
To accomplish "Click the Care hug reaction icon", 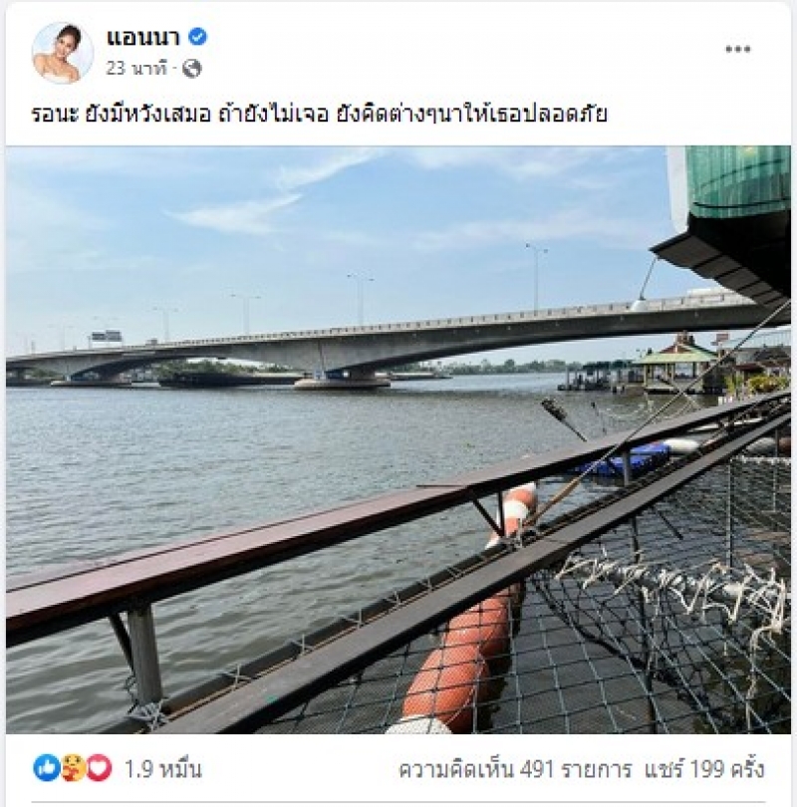I will click(73, 768).
